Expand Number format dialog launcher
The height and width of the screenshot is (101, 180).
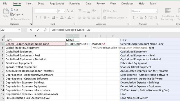pyautogui.click(x=157, y=24)
